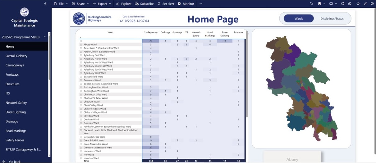
Task: Open the Export menu
Action: [x=102, y=4]
